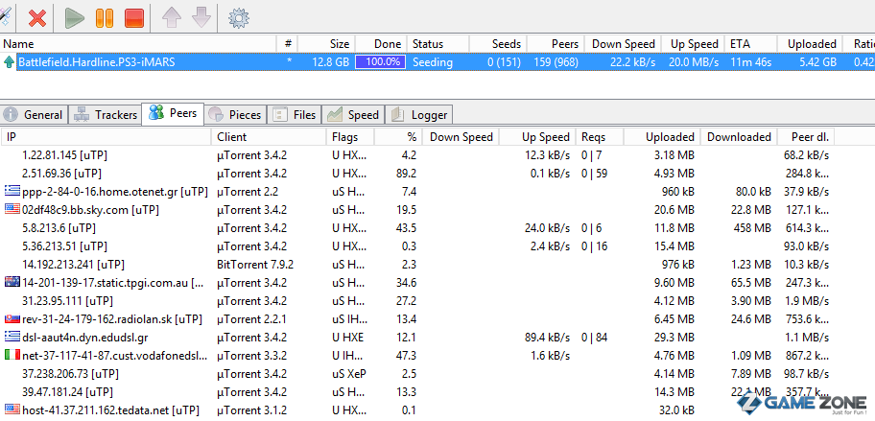
Task: Click flag icon beside 02df48c9.bb.sky.com
Action: (x=12, y=209)
